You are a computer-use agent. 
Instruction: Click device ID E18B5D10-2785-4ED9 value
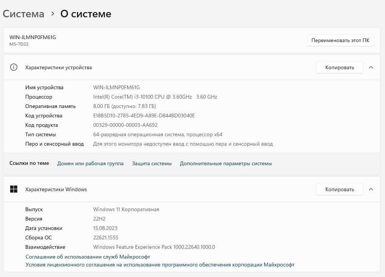[144, 116]
